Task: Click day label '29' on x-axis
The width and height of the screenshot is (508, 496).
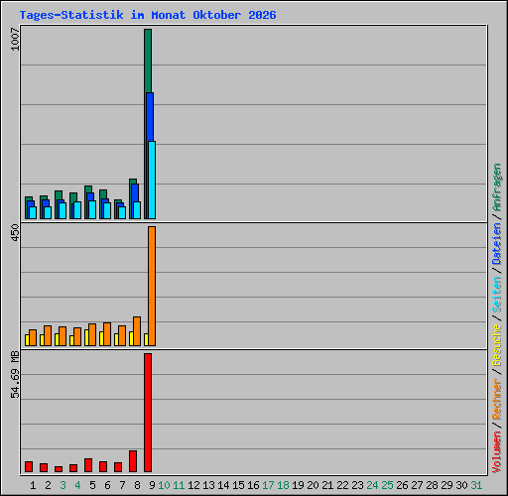Action: click(x=446, y=485)
